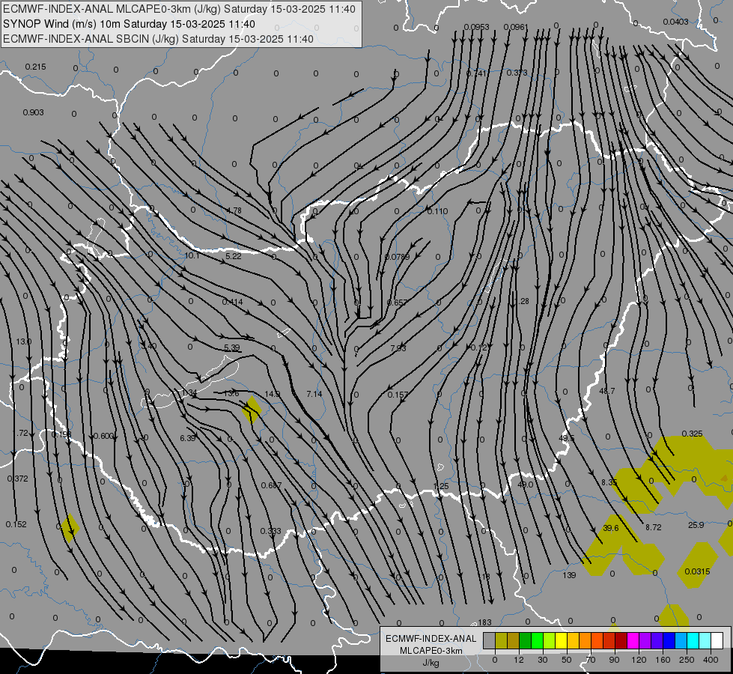Click the legend tick label 250
This screenshot has width=733, height=674.
pos(687,660)
